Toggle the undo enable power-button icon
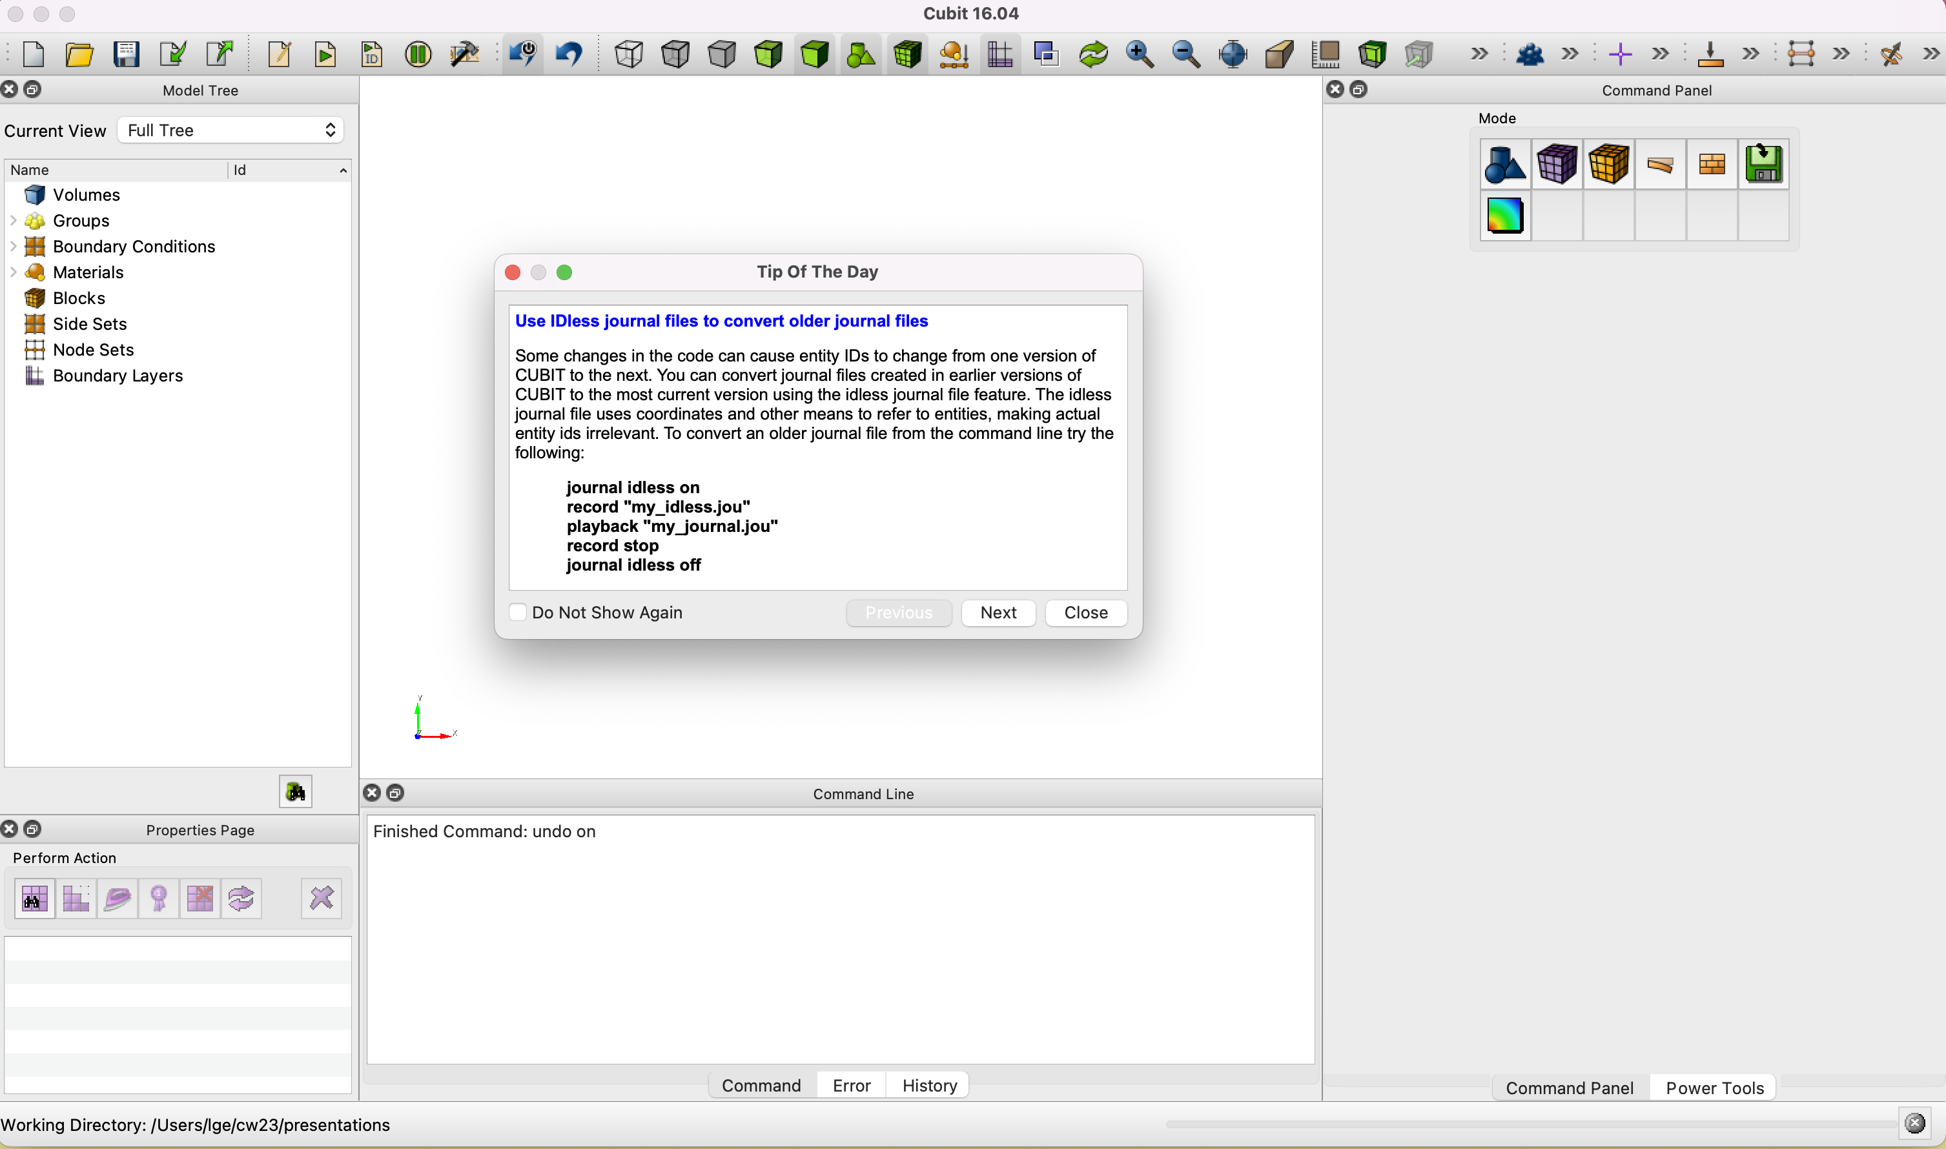The image size is (1946, 1149). (524, 54)
